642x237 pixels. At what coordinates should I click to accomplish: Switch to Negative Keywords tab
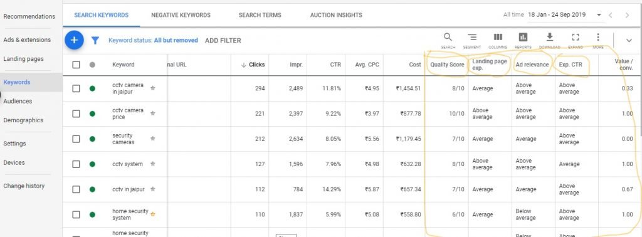[x=181, y=15]
